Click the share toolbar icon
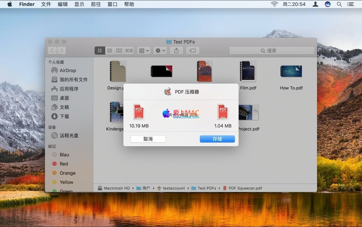 click(176, 51)
